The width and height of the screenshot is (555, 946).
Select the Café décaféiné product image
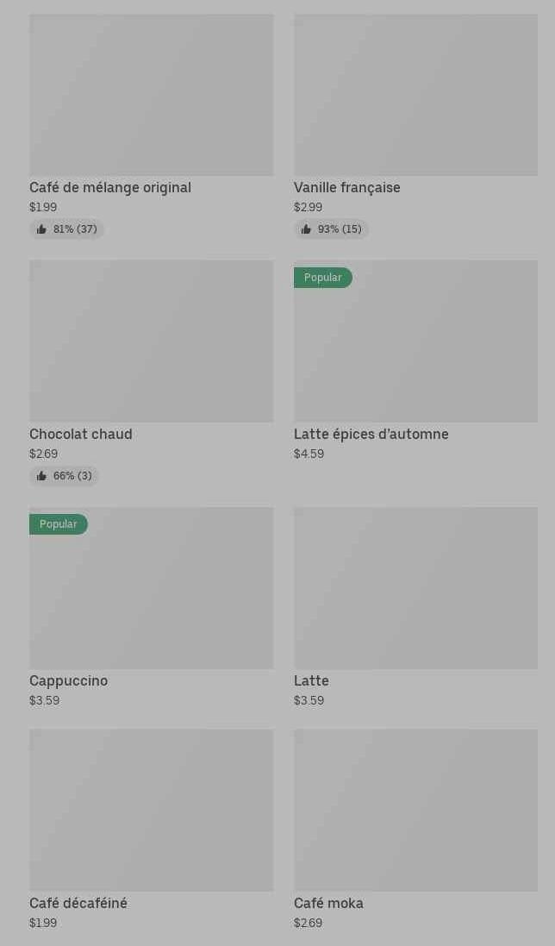click(x=151, y=811)
